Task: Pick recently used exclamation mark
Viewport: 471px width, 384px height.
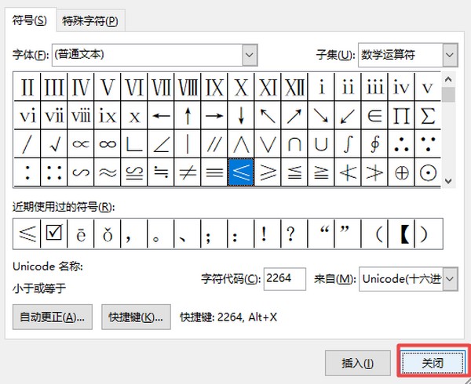Action: pyautogui.click(x=268, y=234)
